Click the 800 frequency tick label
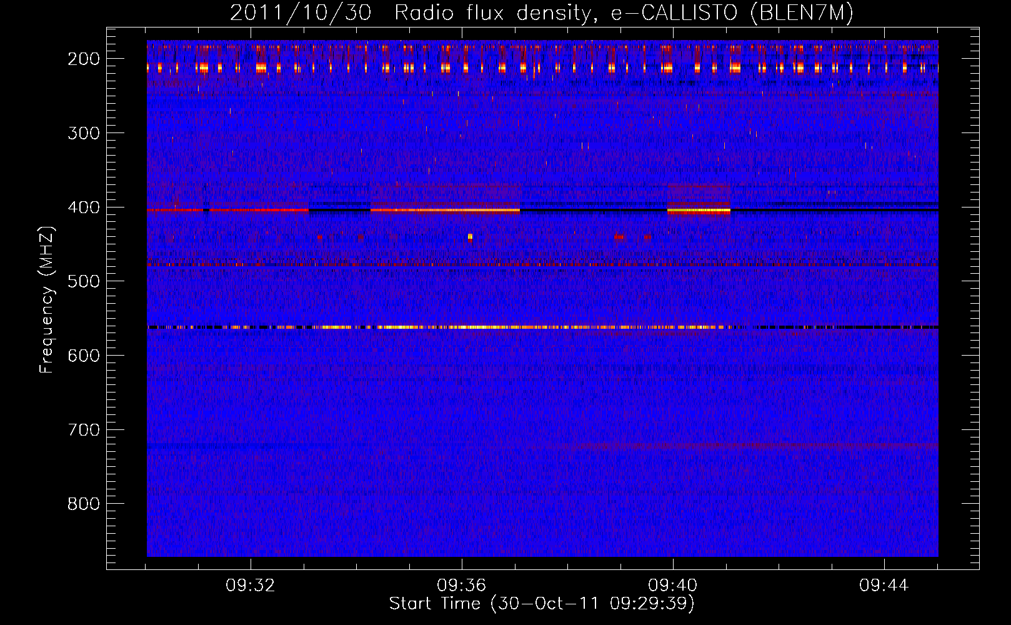The width and height of the screenshot is (1011, 625). pos(84,504)
